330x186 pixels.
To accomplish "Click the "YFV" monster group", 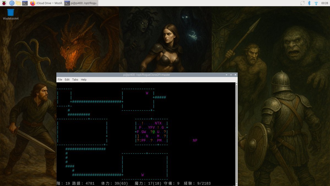I will click(x=152, y=128).
